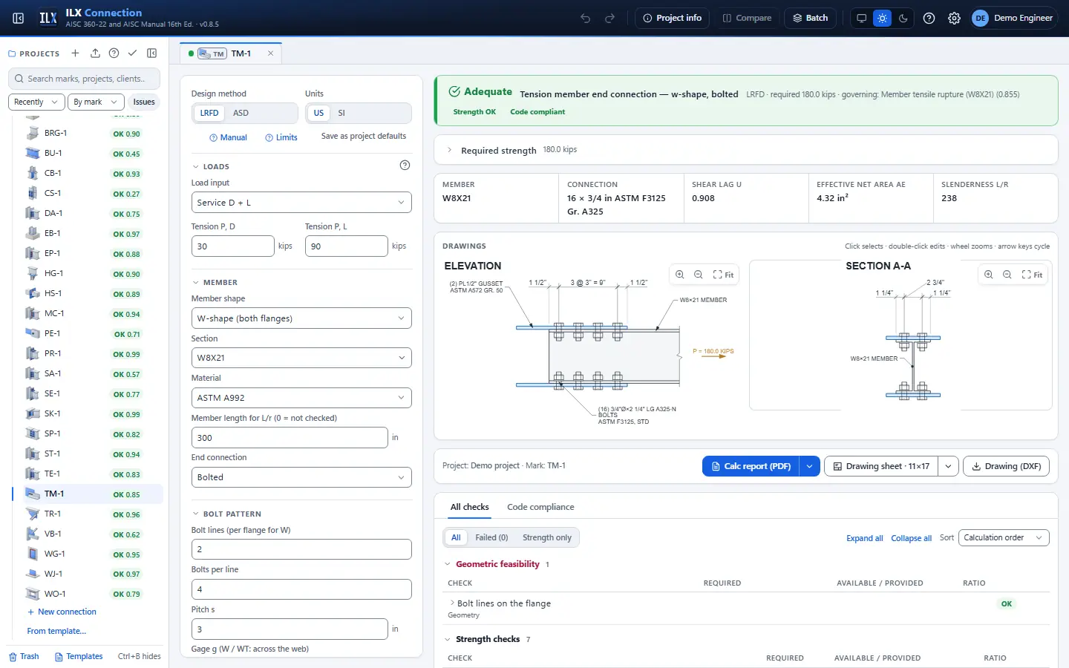Toggle the sidebar panel icon
Viewport: 1069px width, 668px height.
click(19, 18)
